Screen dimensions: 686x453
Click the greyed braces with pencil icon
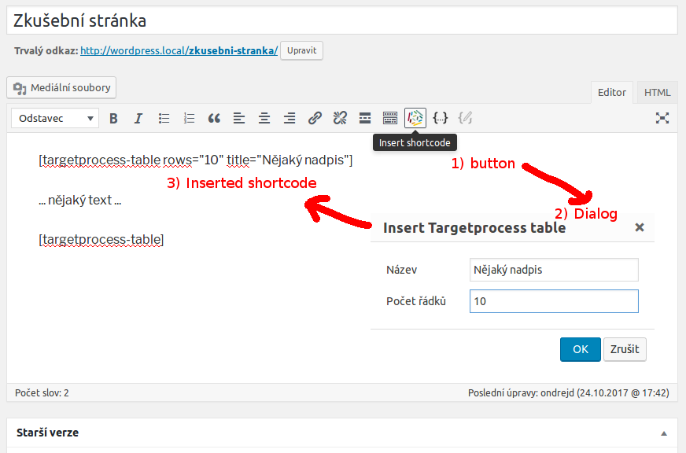[465, 118]
